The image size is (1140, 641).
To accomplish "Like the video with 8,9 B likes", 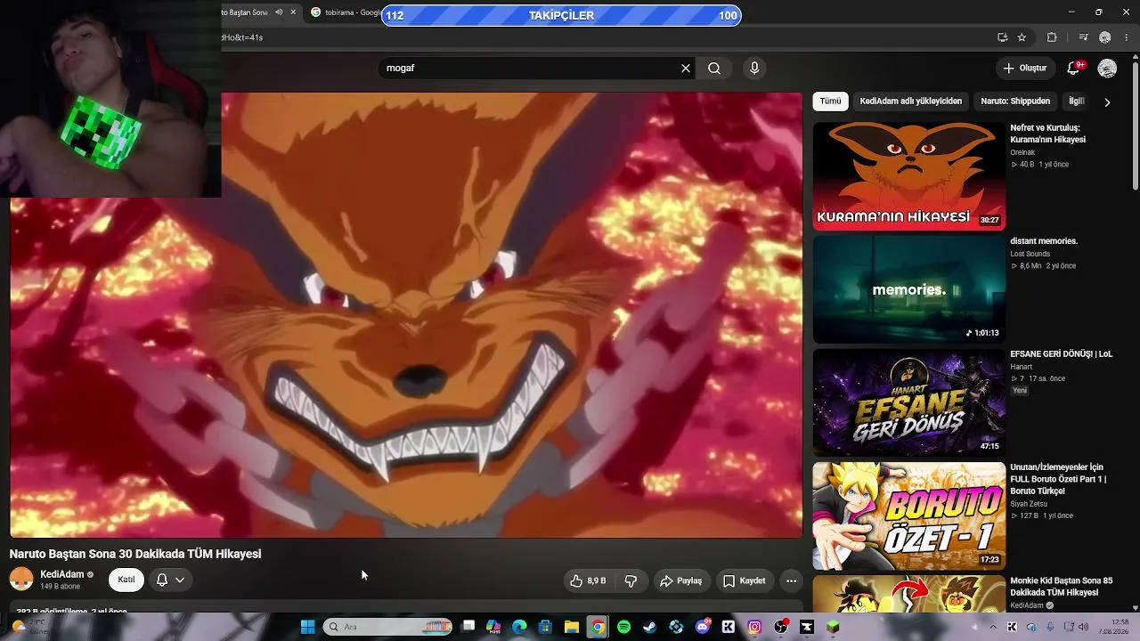I will click(x=589, y=580).
